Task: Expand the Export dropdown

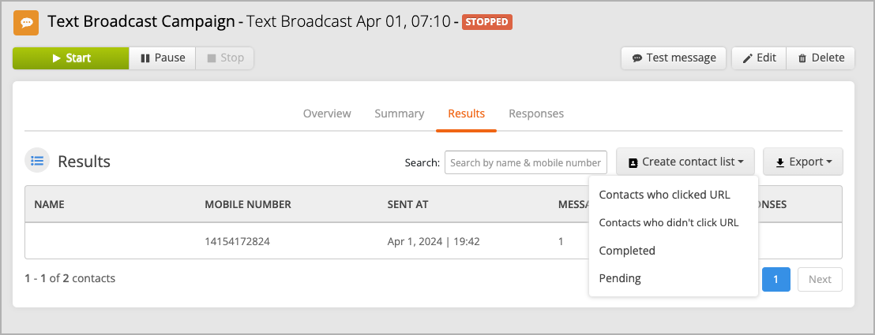Action: click(803, 162)
